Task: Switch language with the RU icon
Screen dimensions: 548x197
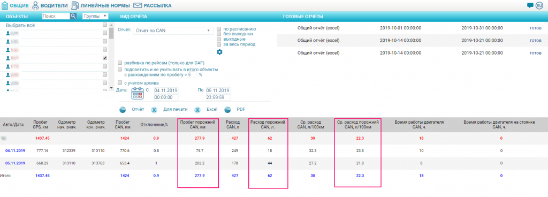Action: (x=539, y=5)
